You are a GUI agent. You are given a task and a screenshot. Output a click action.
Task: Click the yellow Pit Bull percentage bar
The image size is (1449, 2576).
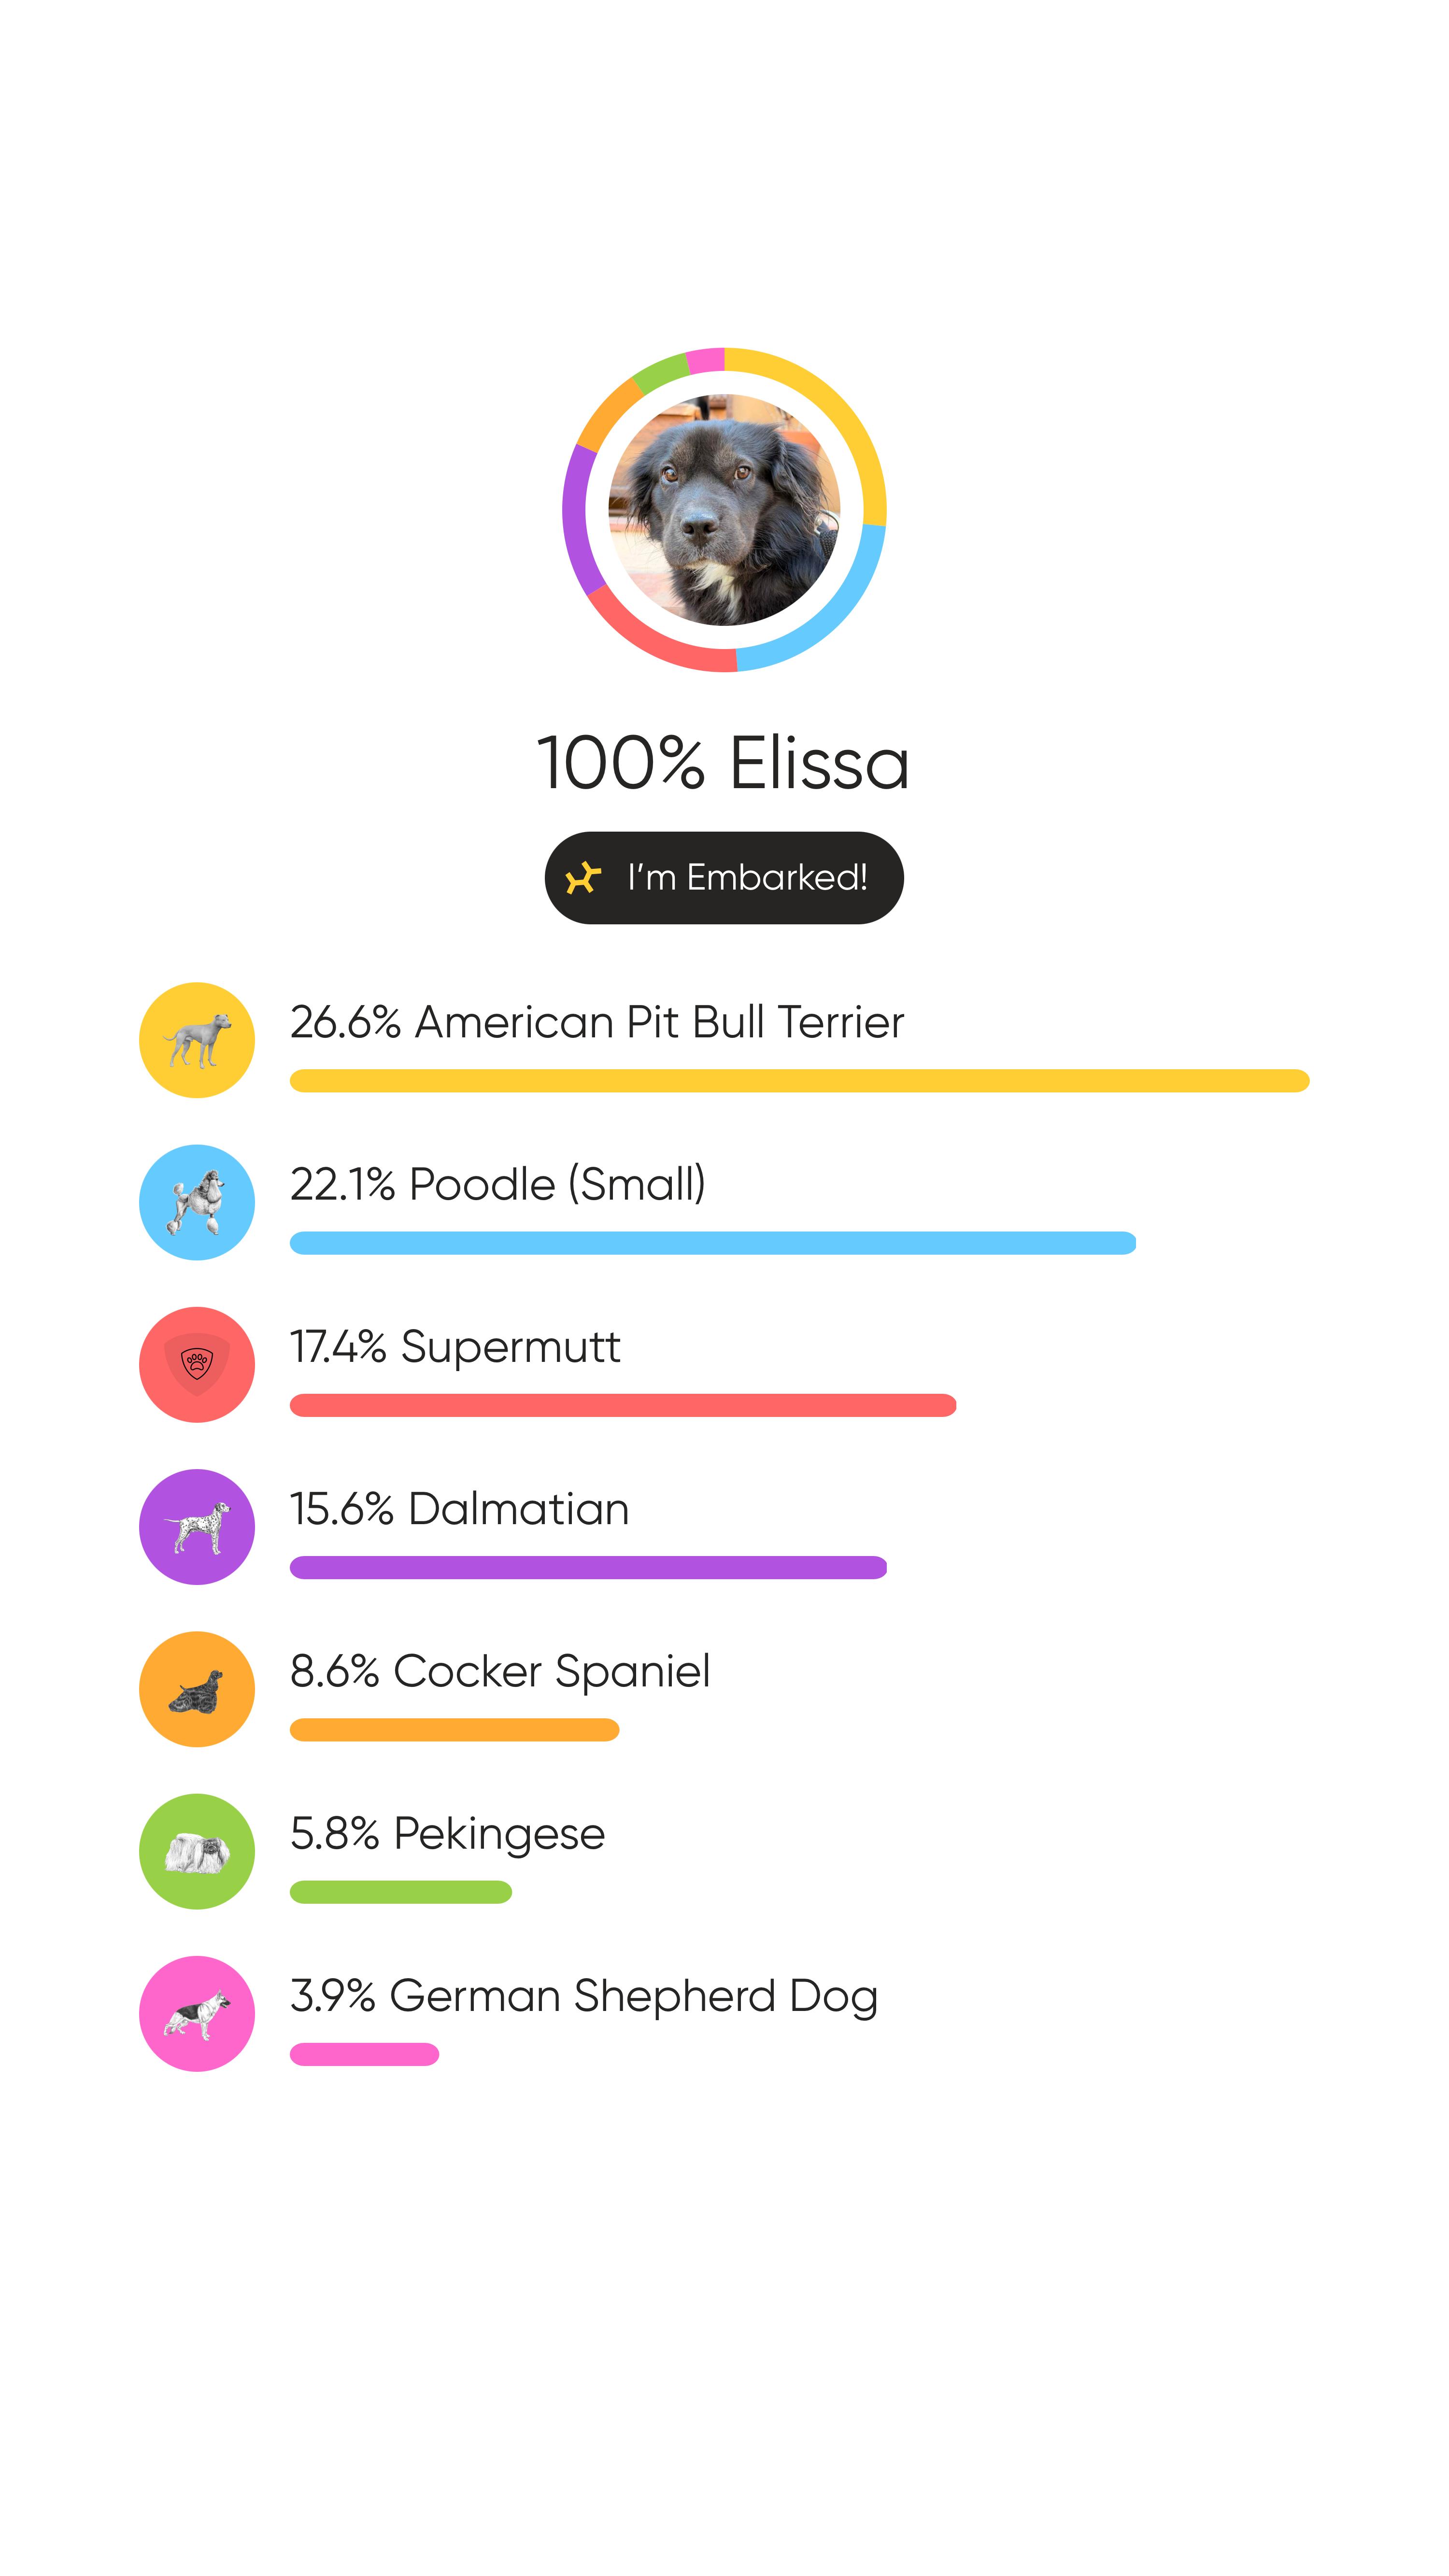pos(800,1081)
